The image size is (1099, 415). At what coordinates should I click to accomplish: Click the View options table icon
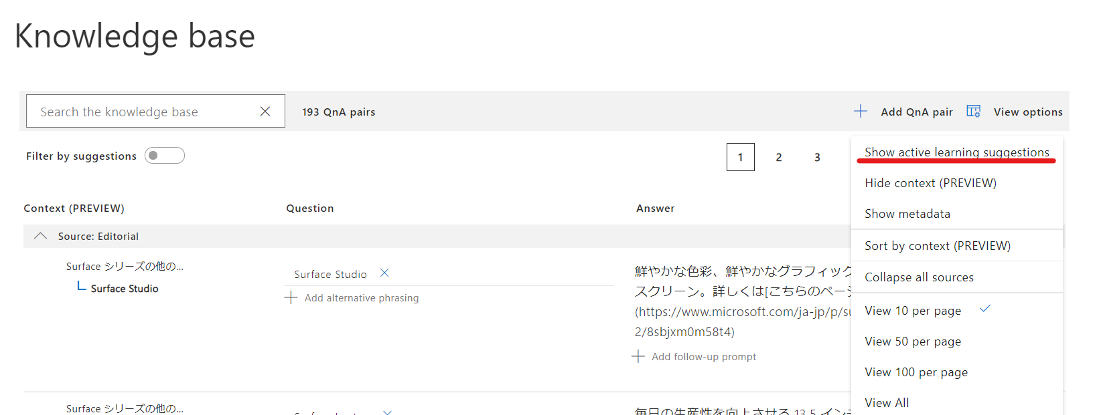pos(974,112)
